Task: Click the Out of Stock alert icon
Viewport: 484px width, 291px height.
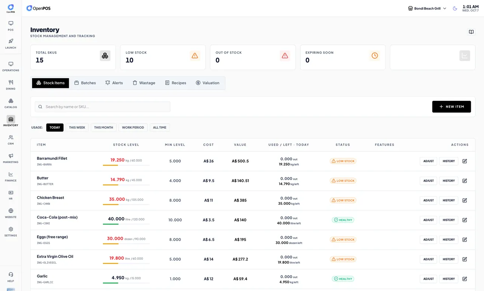Action: pyautogui.click(x=285, y=55)
